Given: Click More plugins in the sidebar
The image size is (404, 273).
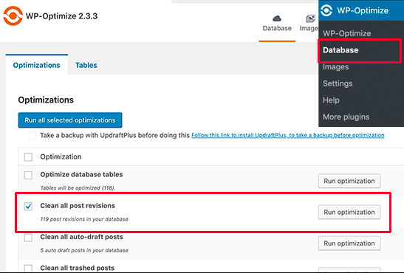Looking at the screenshot, I should 346,117.
